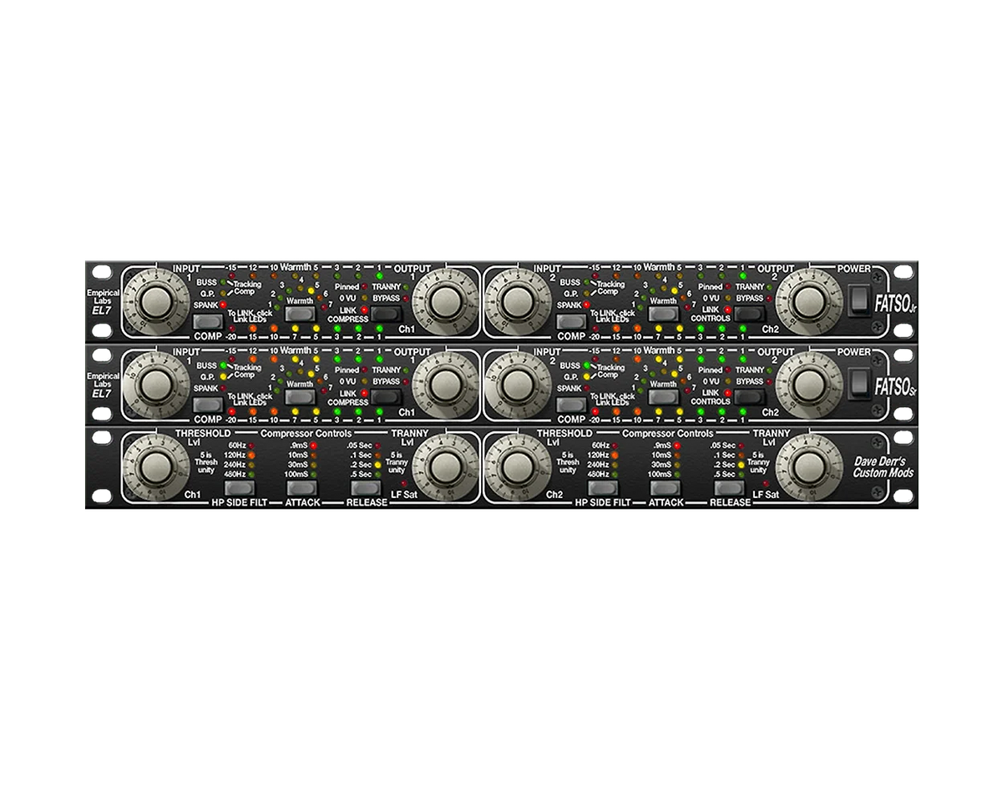Push the COMP button on FATSO Sr Ch1
This screenshot has width=1002, height=786.
[207, 405]
